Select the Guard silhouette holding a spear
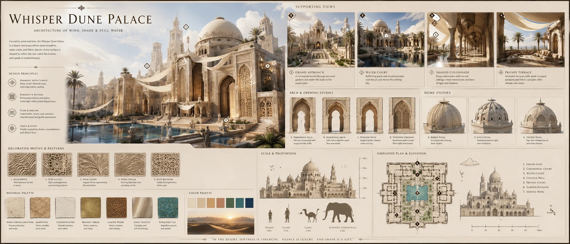Screen dimensions: 570x244 click(x=287, y=214)
